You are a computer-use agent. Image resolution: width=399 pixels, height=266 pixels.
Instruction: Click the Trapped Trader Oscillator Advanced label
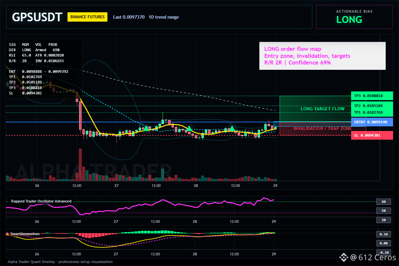tap(41, 201)
